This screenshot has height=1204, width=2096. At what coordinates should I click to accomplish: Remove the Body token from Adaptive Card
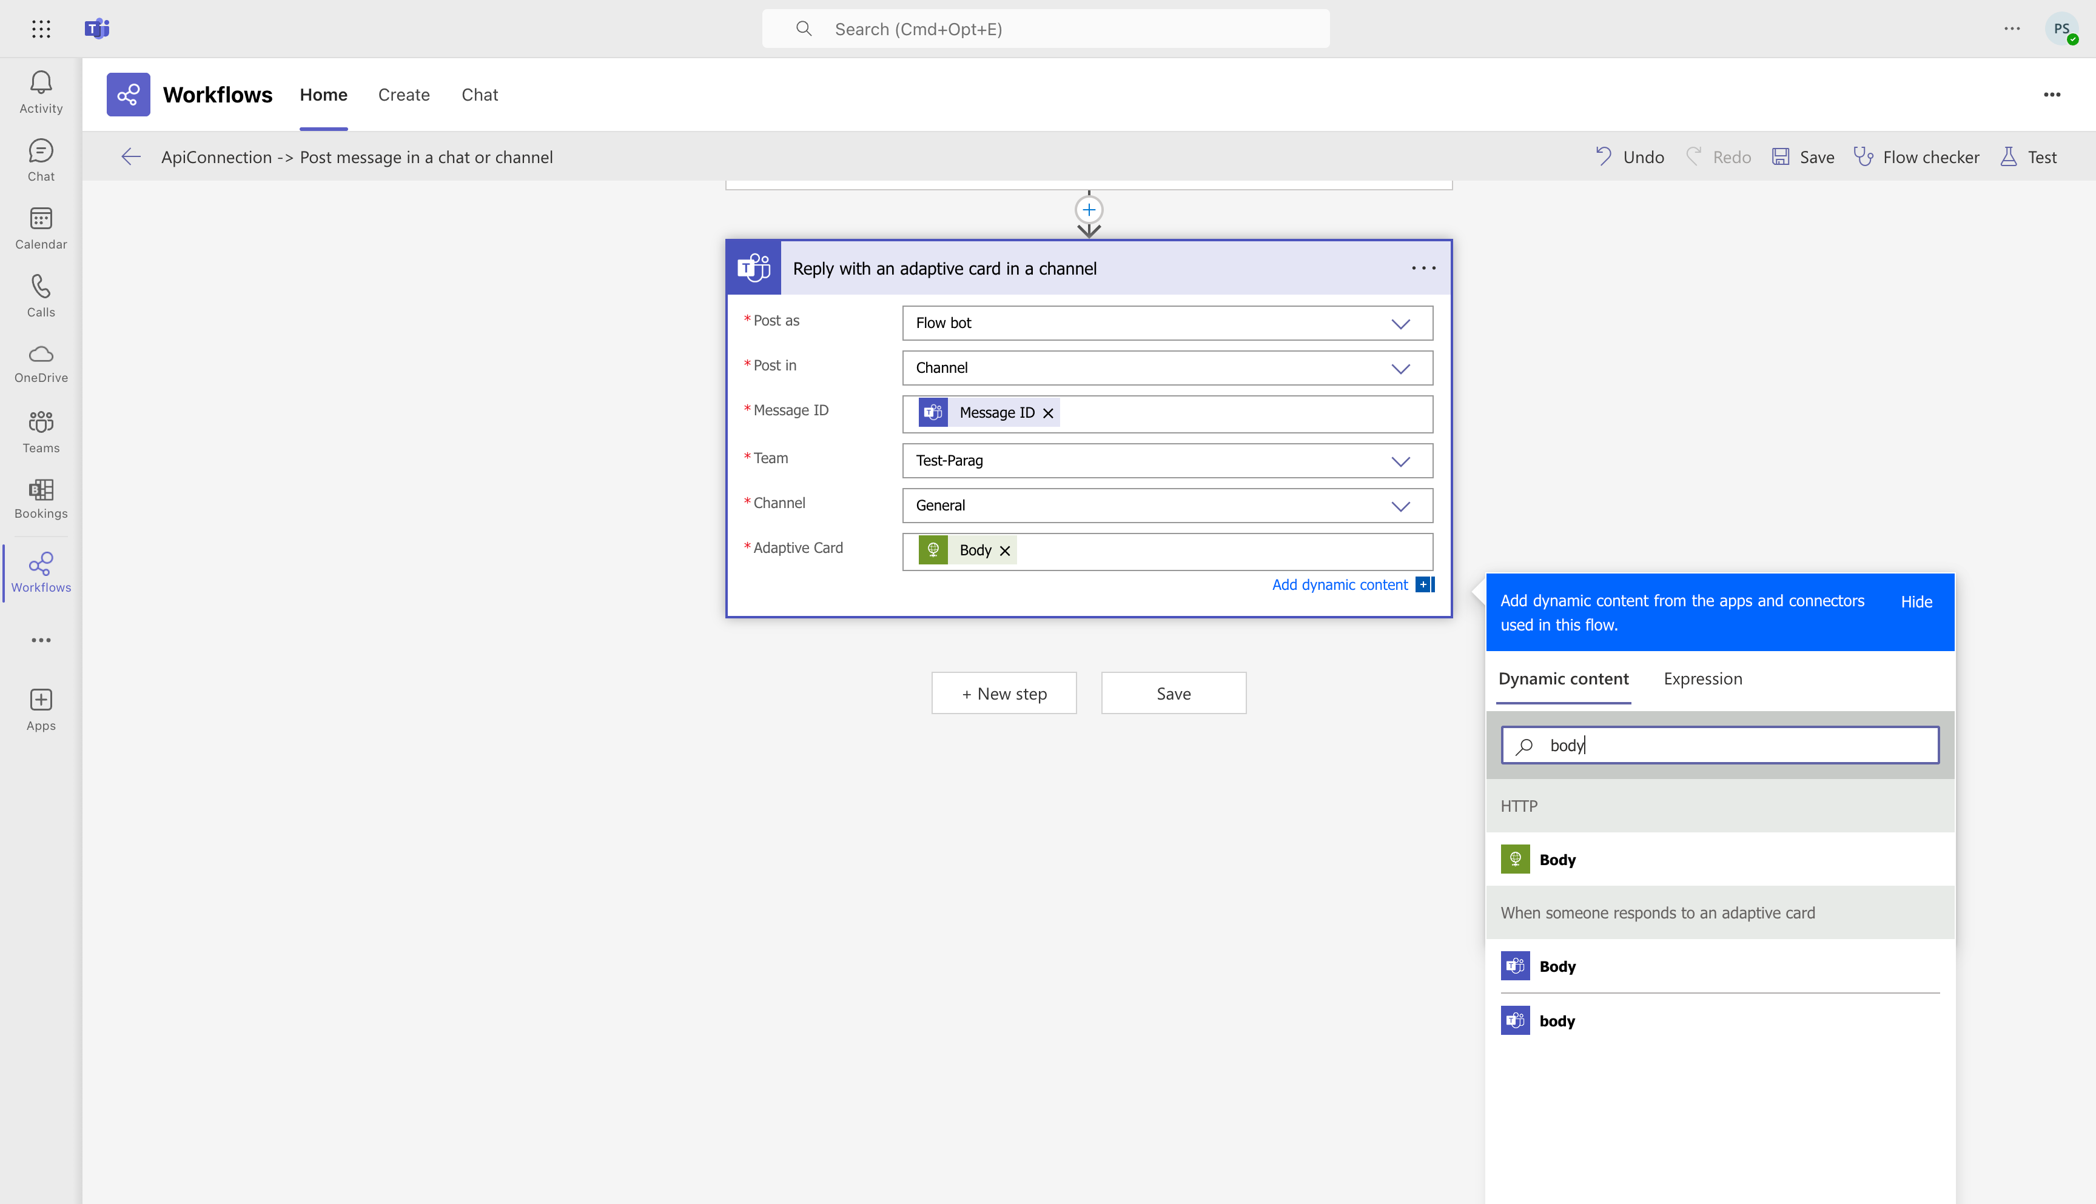(x=1005, y=550)
